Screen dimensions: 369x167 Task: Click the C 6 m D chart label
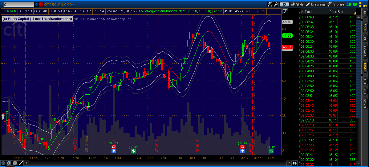pyautogui.click(x=10, y=11)
